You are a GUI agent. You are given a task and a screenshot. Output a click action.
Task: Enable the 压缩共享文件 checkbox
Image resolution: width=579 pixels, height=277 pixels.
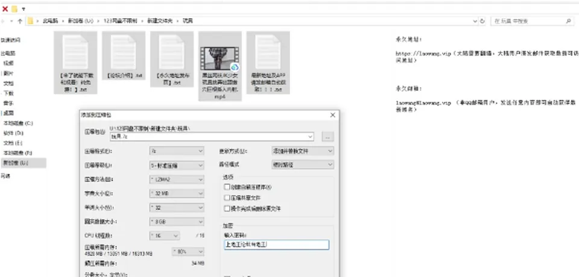pos(227,198)
